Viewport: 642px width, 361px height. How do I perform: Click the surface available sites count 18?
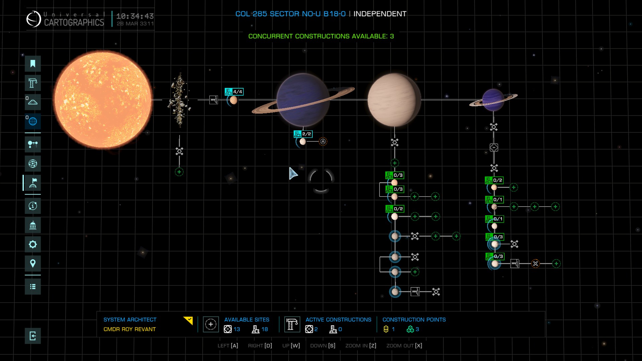click(264, 329)
